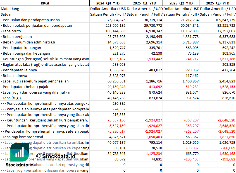
Task: Select other expense value 5,825,073
Action: click(x=117, y=75)
